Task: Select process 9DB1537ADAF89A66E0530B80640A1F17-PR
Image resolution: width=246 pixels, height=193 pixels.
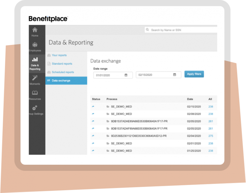Action: coord(139,129)
